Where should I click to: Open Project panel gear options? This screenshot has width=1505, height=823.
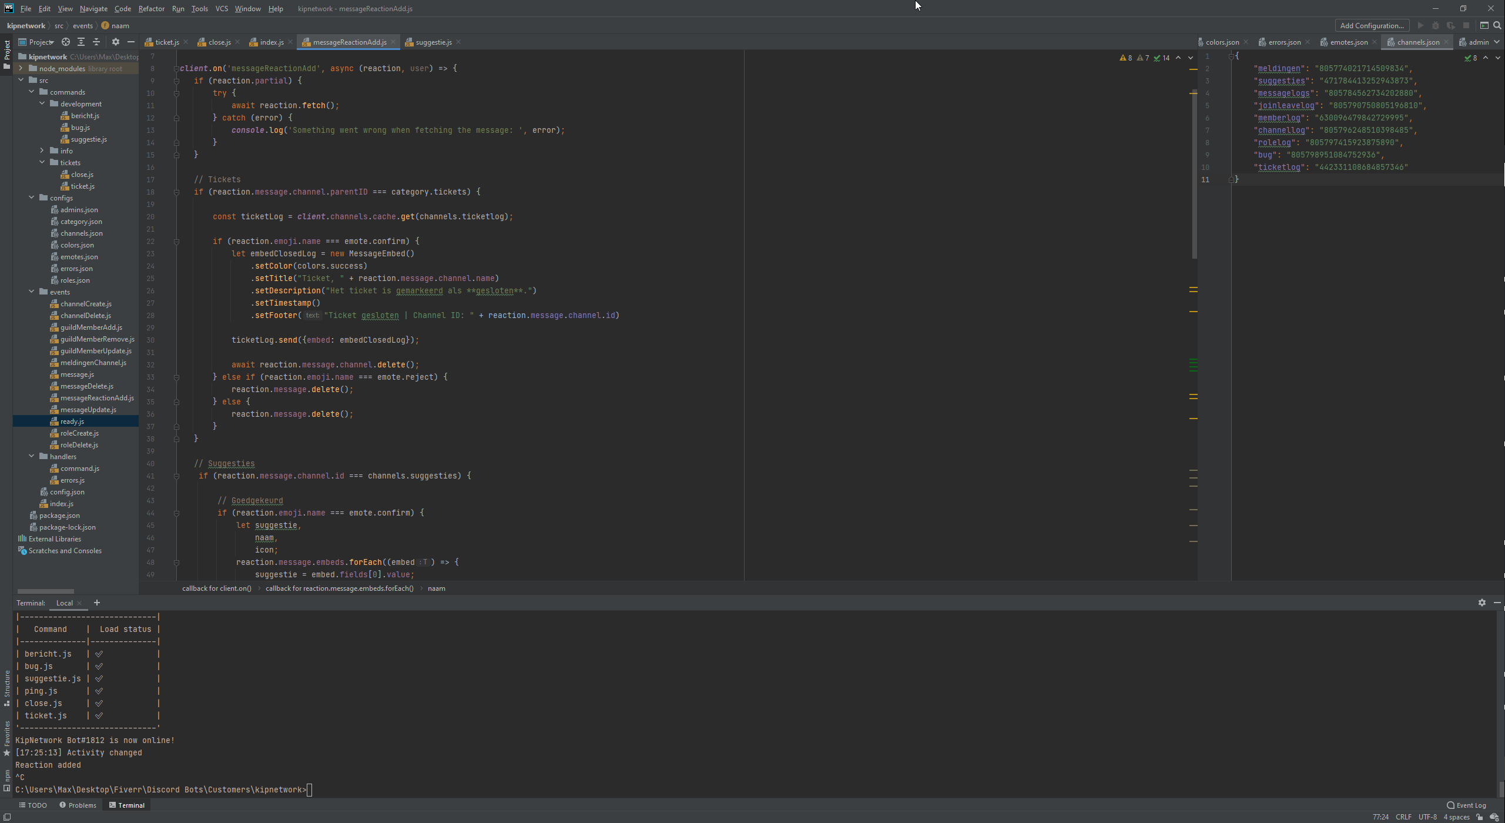tap(115, 42)
